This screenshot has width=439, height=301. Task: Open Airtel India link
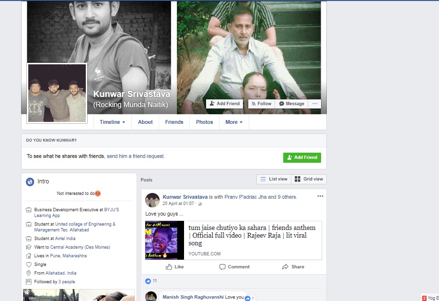[65, 239]
